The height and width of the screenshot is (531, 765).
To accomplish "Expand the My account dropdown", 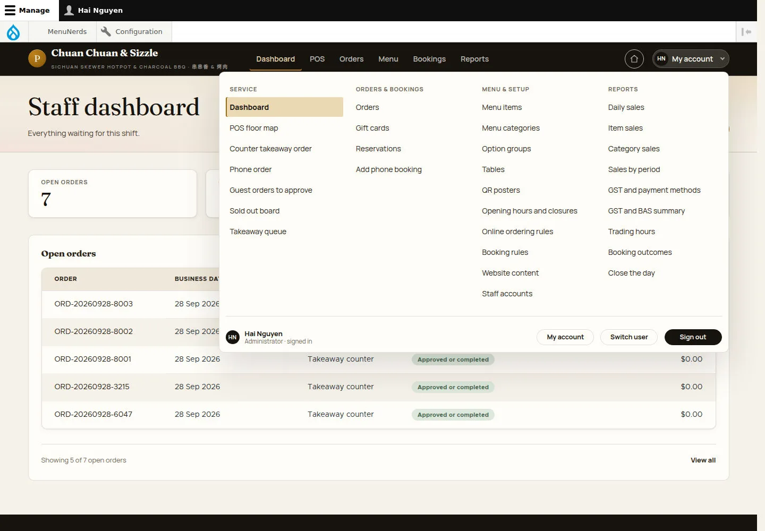I will 691,59.
